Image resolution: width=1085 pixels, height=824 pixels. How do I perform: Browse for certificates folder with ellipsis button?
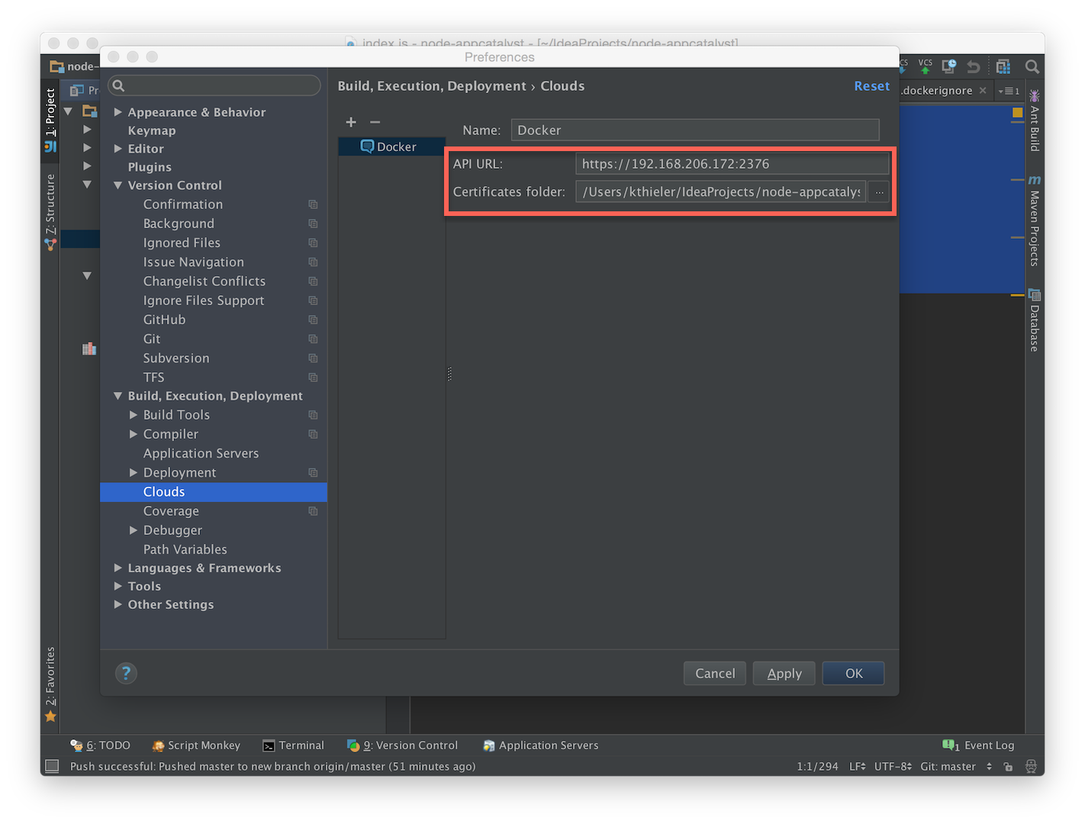click(879, 192)
